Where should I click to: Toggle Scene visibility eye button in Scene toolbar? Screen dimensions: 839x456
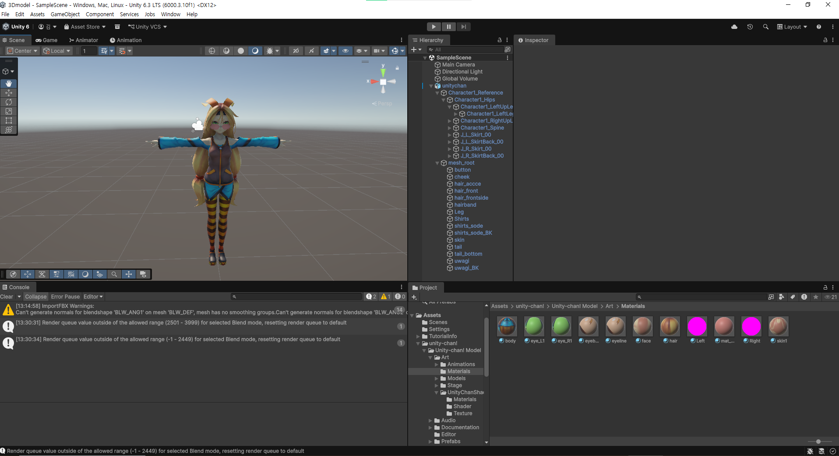[x=345, y=51]
